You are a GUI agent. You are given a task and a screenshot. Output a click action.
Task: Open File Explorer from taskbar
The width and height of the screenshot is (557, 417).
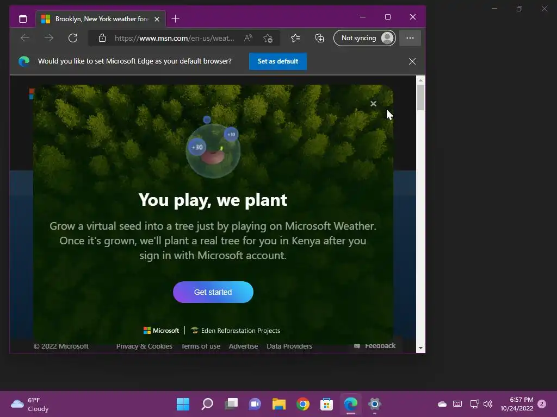click(x=279, y=404)
